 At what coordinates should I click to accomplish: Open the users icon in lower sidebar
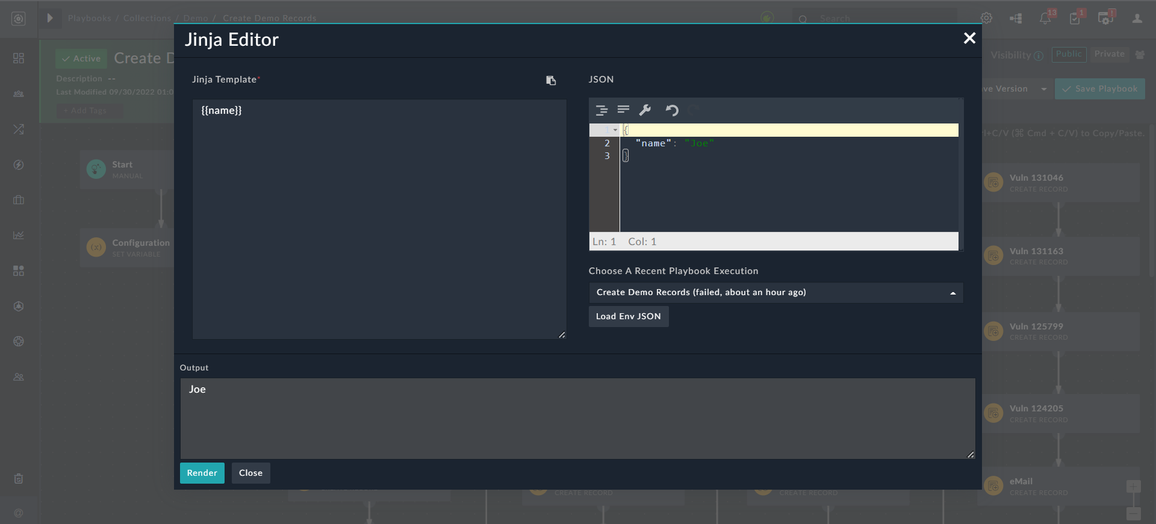pos(19,376)
